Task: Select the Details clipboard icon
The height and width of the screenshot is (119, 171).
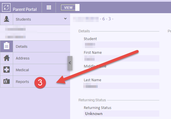Action: 6,46
